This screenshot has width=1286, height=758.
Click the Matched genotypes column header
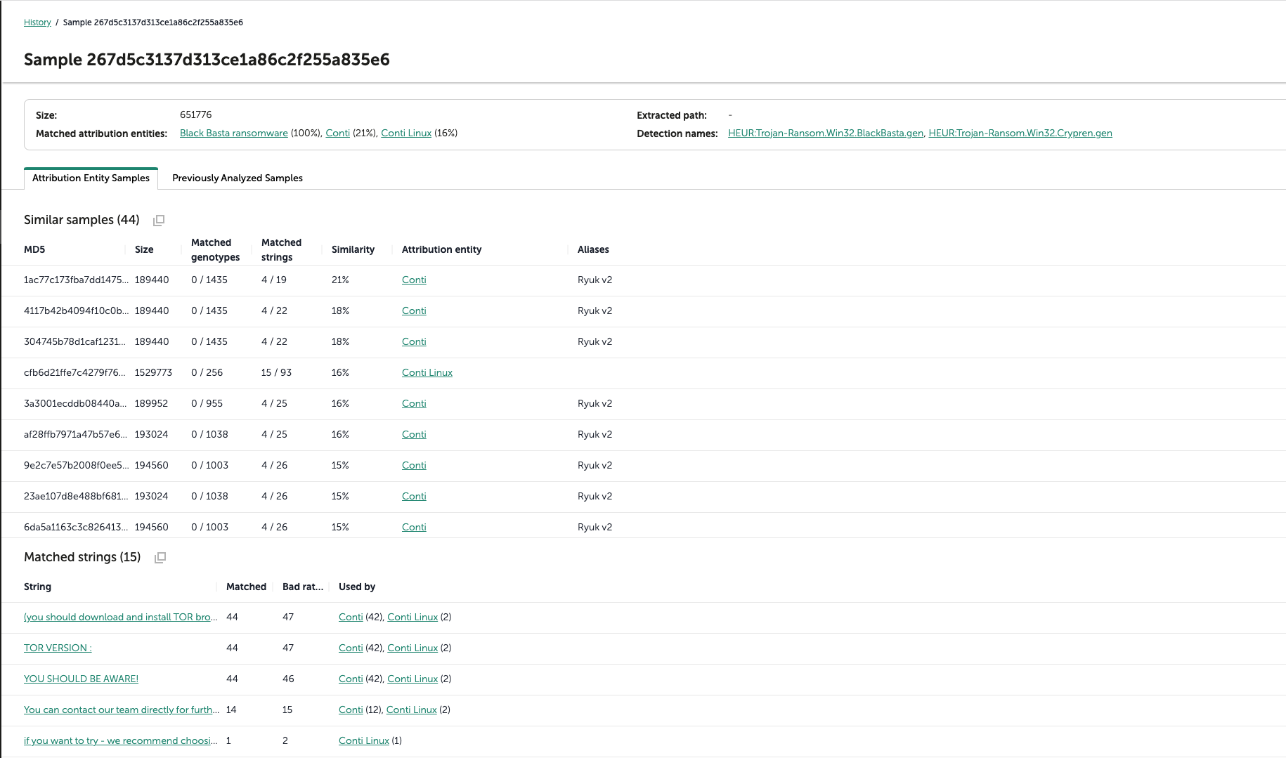(x=215, y=249)
